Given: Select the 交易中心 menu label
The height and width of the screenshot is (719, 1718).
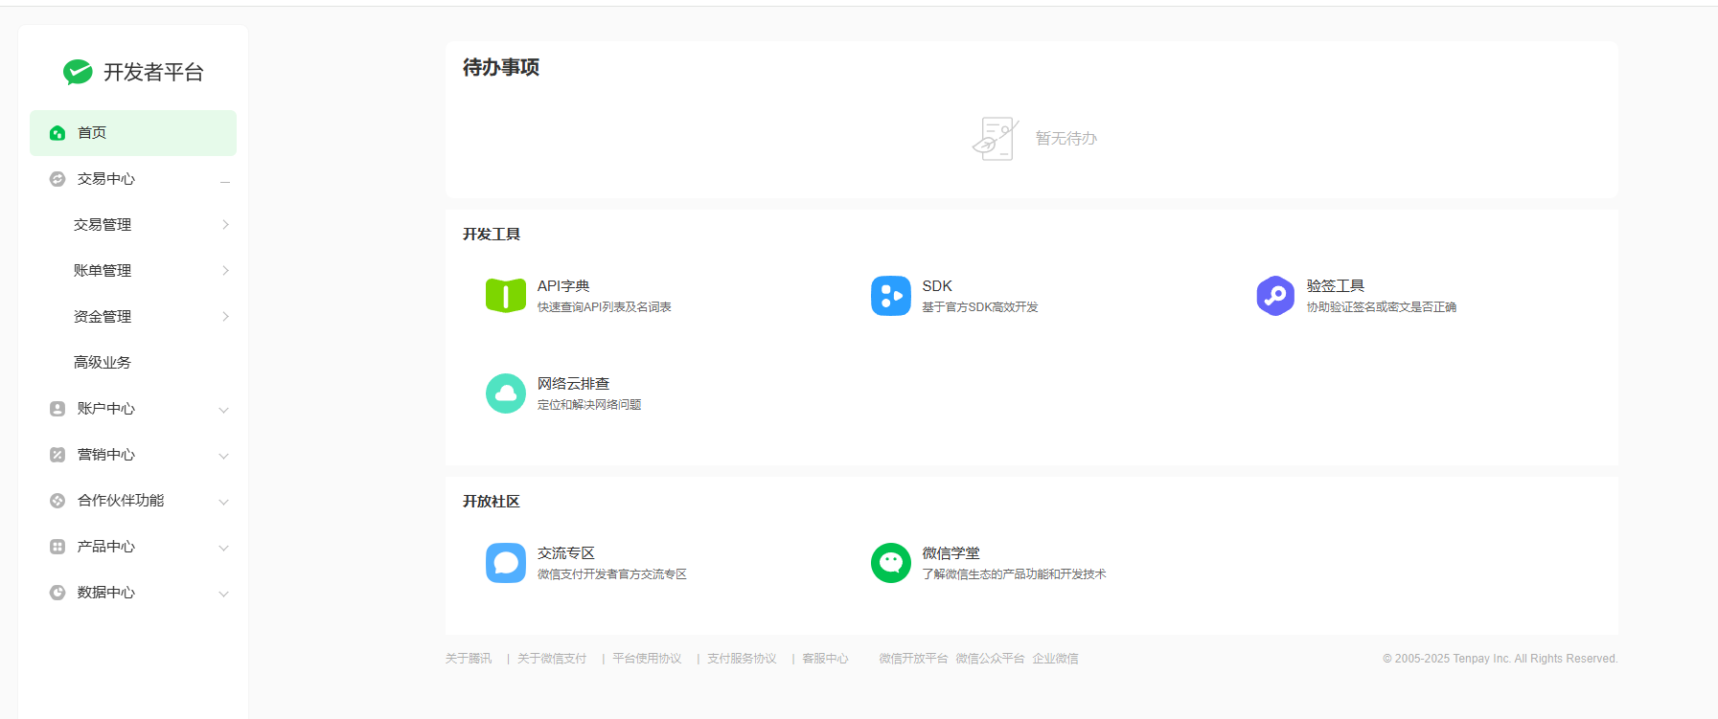Looking at the screenshot, I should pyautogui.click(x=106, y=179).
